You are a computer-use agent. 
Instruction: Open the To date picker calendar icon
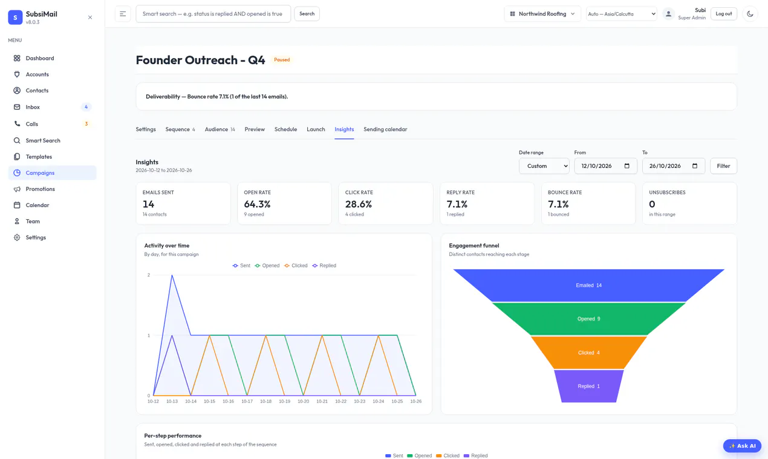[x=695, y=166]
